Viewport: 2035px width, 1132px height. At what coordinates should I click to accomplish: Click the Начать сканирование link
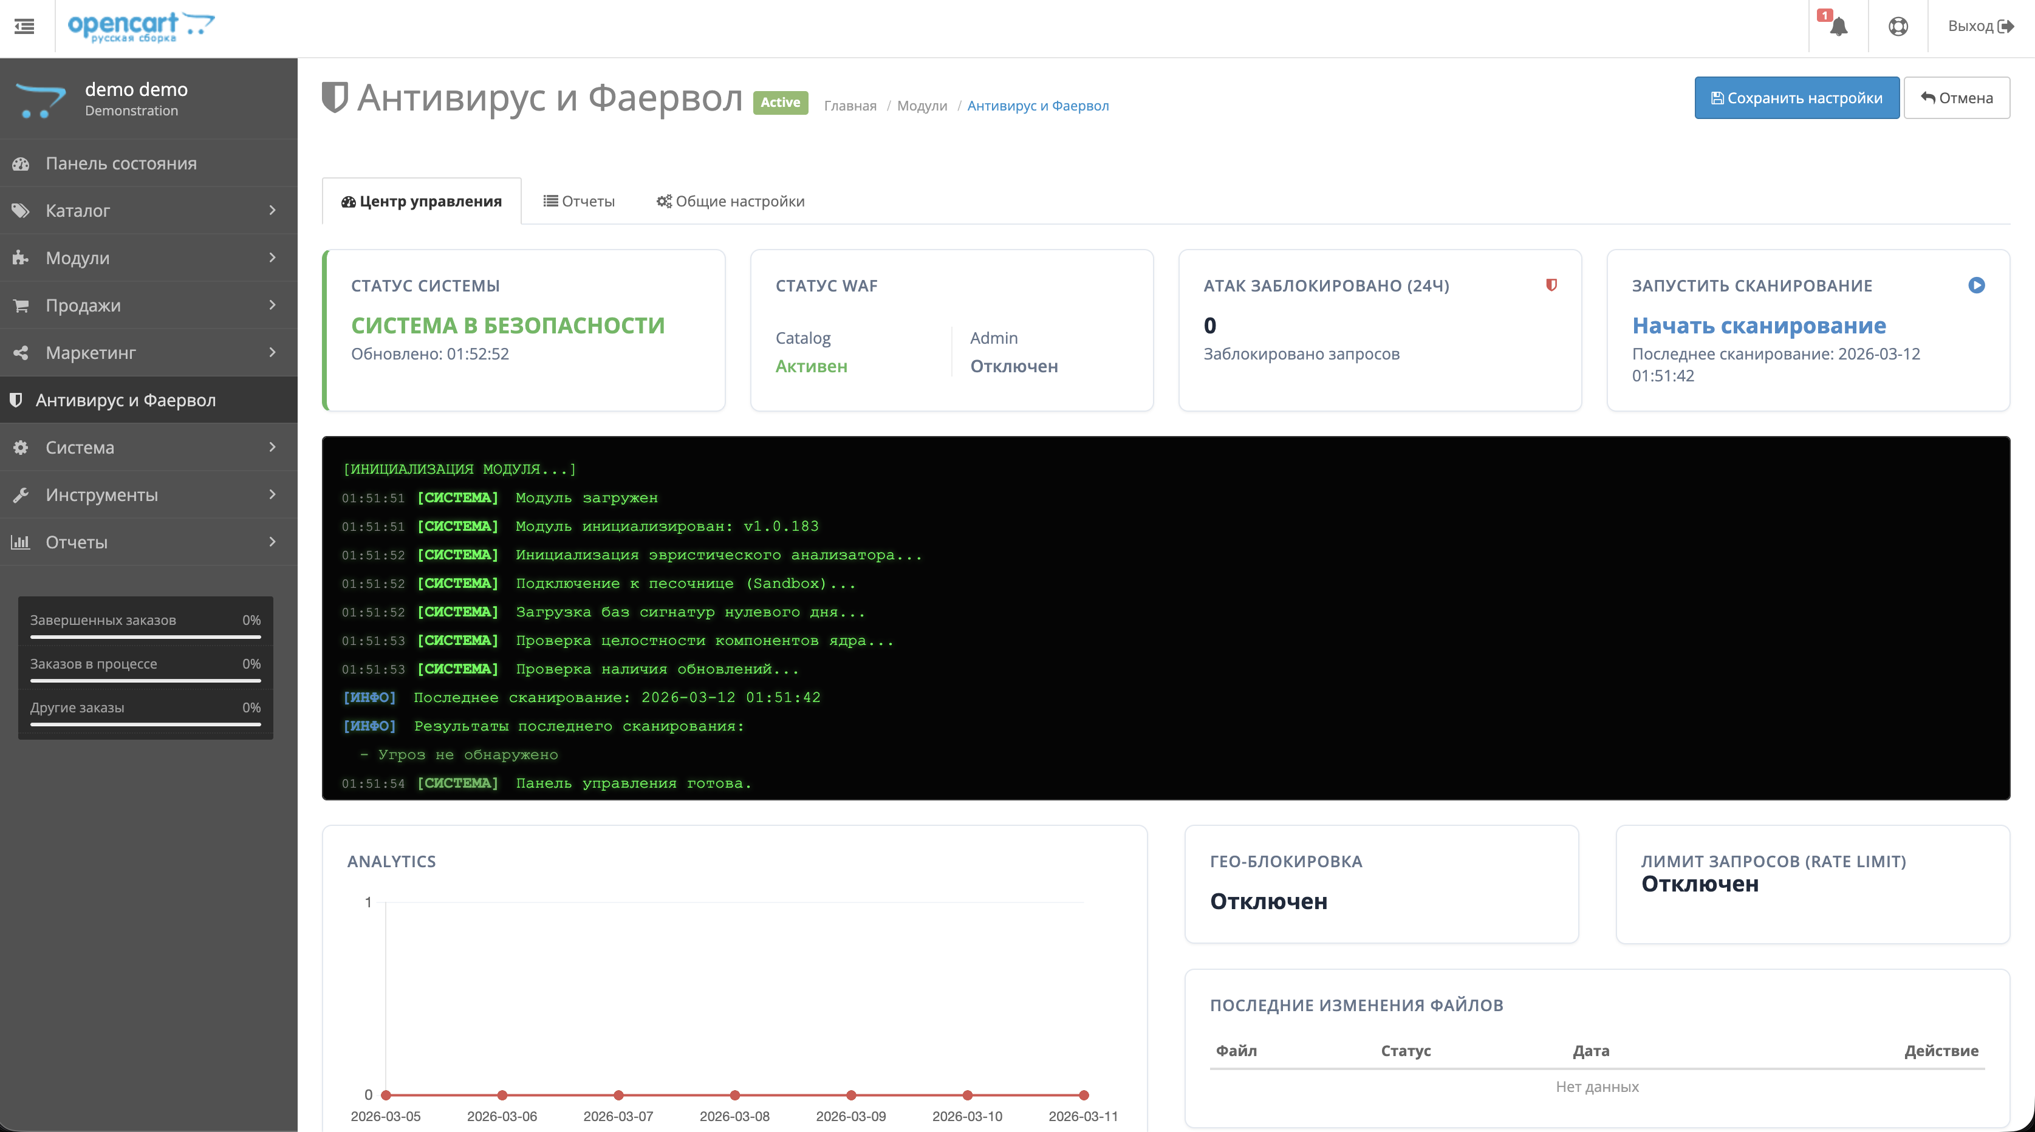1759,326
